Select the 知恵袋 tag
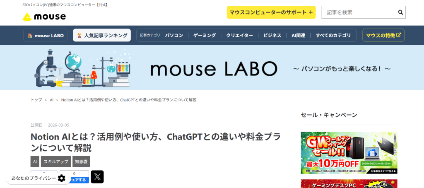The image size is (424, 188). pyautogui.click(x=81, y=161)
